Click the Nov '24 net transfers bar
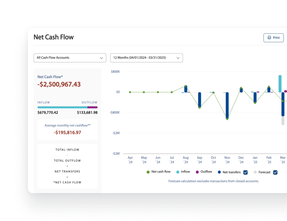The height and width of the screenshot is (221, 287). pos(227,105)
